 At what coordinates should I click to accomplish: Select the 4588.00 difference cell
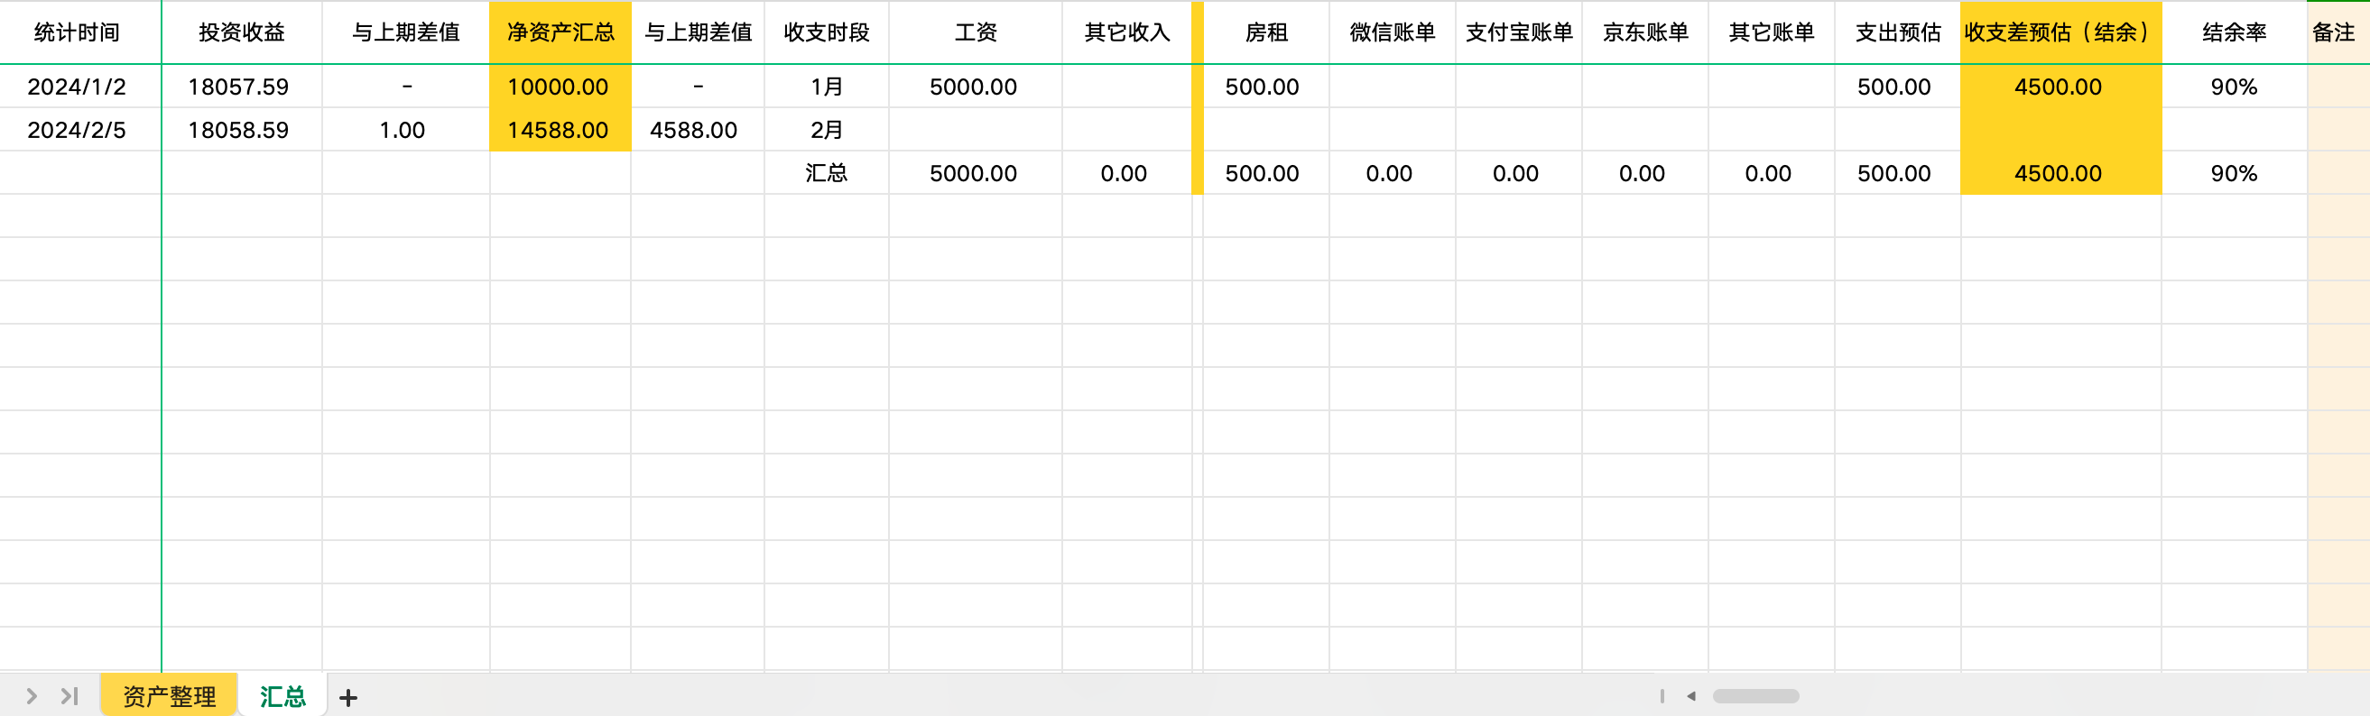tap(695, 130)
